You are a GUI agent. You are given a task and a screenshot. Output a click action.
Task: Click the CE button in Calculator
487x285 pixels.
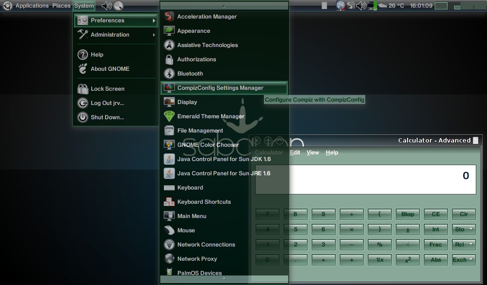click(436, 214)
